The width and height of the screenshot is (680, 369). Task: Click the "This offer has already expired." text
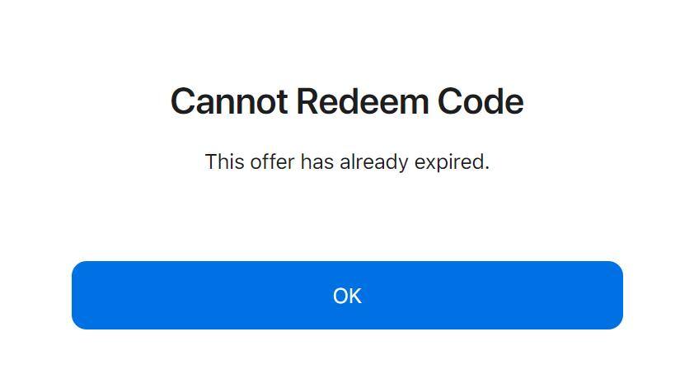347,162
